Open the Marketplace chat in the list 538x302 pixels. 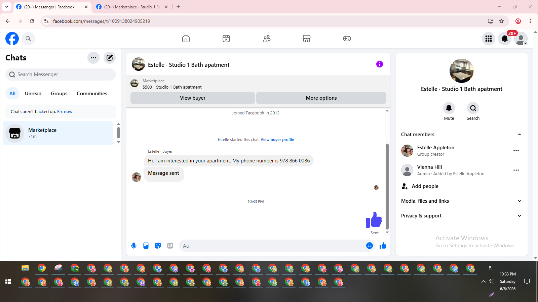point(58,133)
